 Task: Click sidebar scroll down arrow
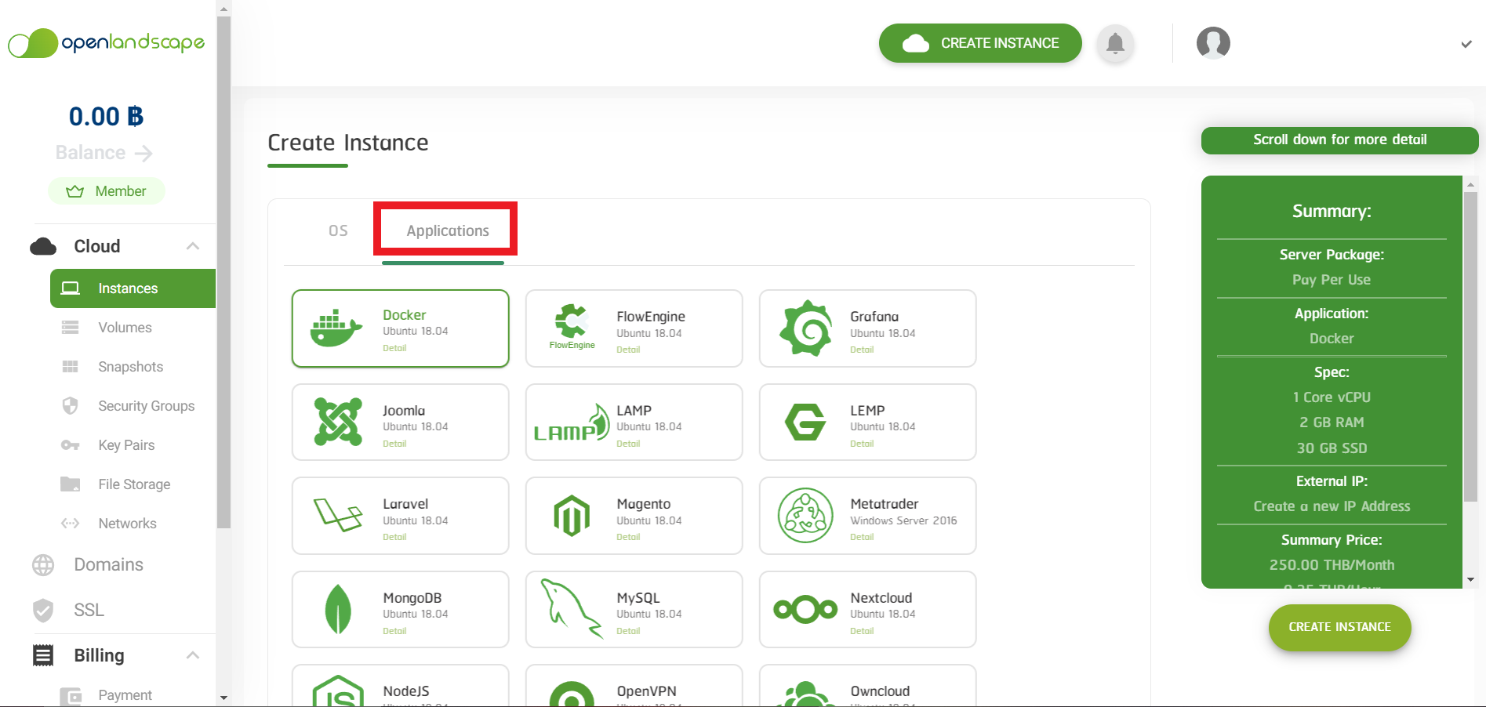point(223,698)
